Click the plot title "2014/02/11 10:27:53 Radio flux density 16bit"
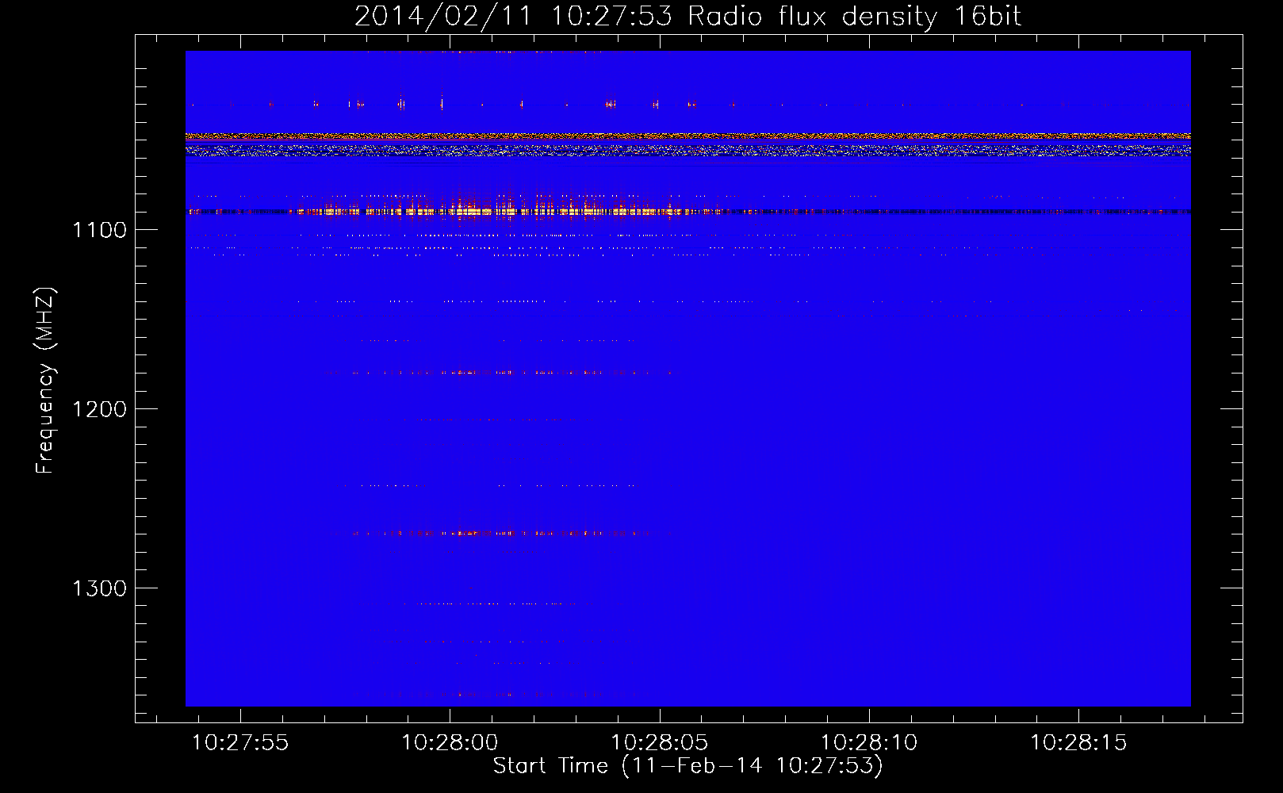 (x=687, y=16)
